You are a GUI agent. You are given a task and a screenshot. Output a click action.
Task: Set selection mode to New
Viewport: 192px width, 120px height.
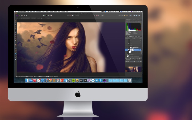click(19, 18)
